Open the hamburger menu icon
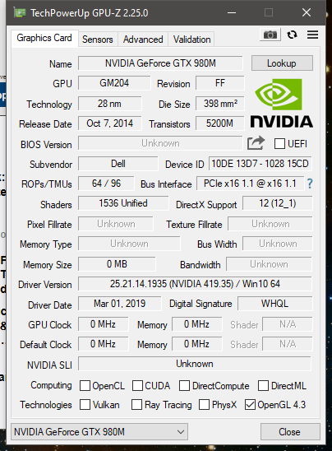Screen dimensions: 332x451 [313, 35]
